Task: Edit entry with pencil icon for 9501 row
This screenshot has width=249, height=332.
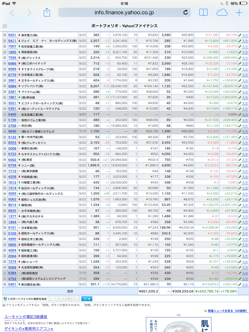Action: tap(240, 35)
